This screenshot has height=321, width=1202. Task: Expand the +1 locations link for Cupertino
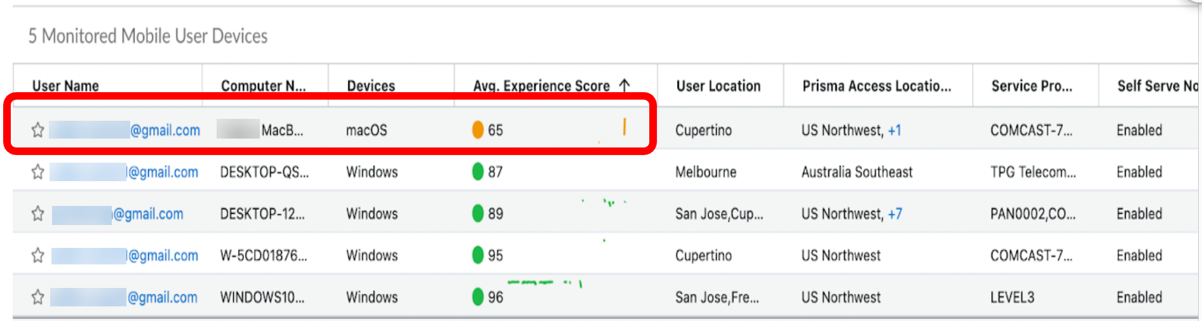pos(895,130)
